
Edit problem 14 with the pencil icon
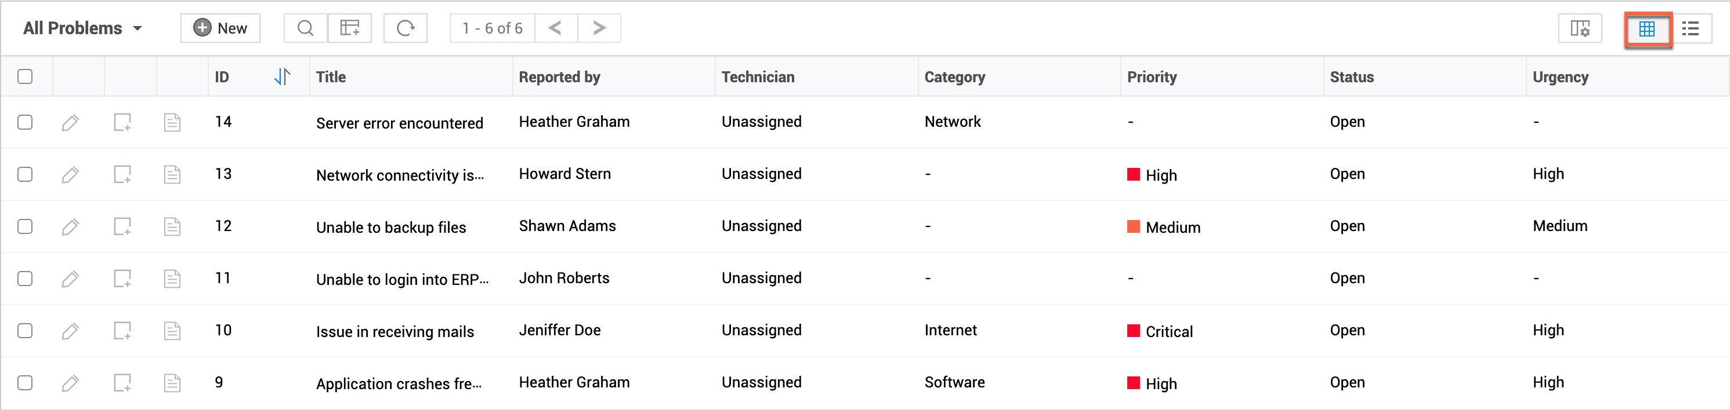(x=70, y=123)
